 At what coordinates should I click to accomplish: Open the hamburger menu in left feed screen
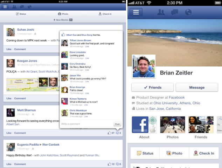[5, 7]
